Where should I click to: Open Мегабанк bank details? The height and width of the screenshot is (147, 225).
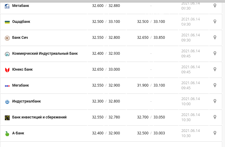pyautogui.click(x=21, y=85)
